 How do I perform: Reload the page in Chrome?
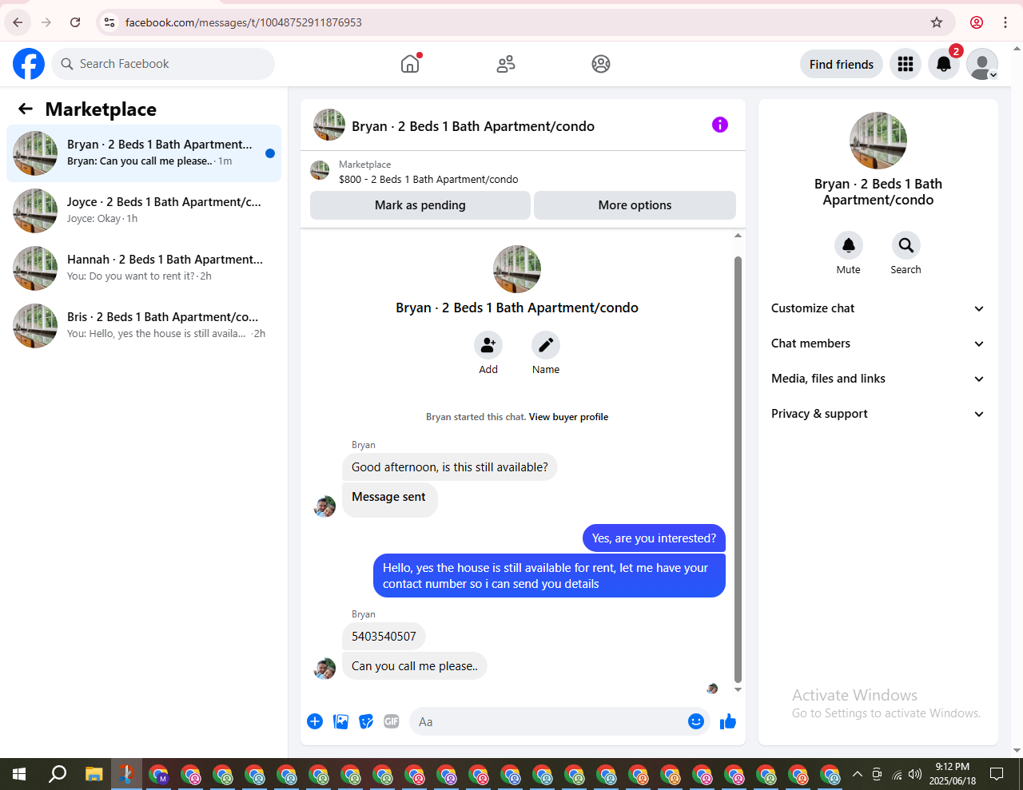coord(75,22)
